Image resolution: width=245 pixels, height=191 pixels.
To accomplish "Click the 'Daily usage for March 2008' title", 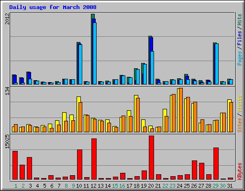I will [x=53, y=7].
